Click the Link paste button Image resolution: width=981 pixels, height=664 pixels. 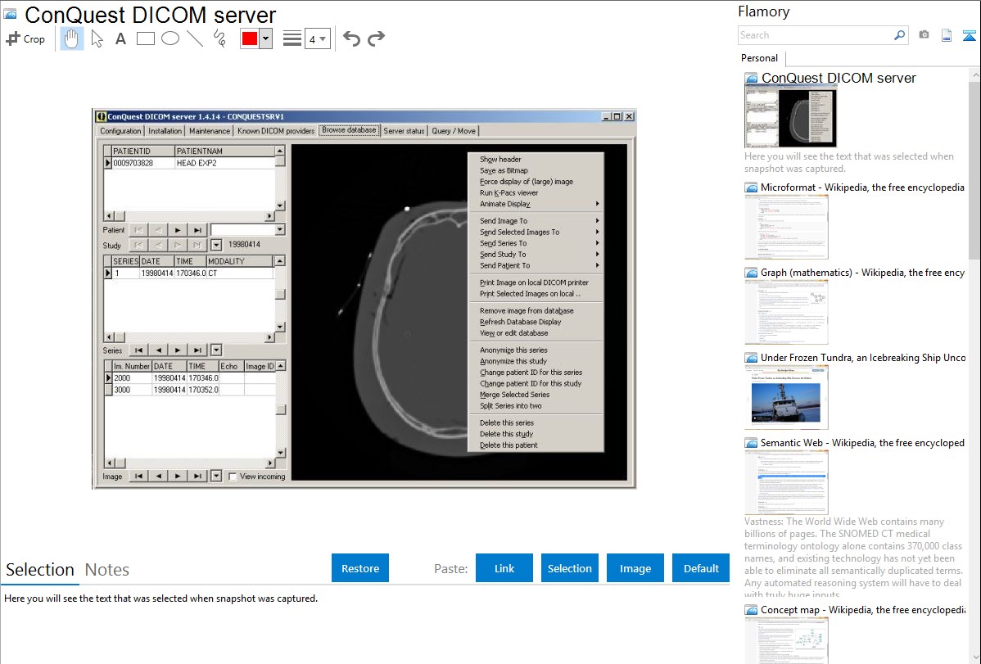click(x=504, y=568)
